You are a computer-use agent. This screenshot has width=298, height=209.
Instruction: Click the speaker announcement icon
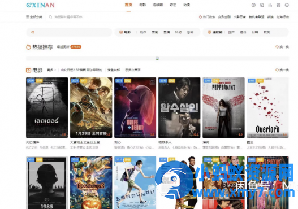[x=33, y=32]
